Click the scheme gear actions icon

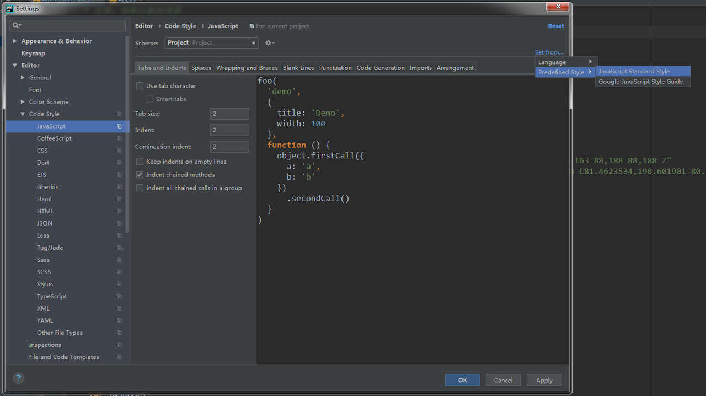269,43
